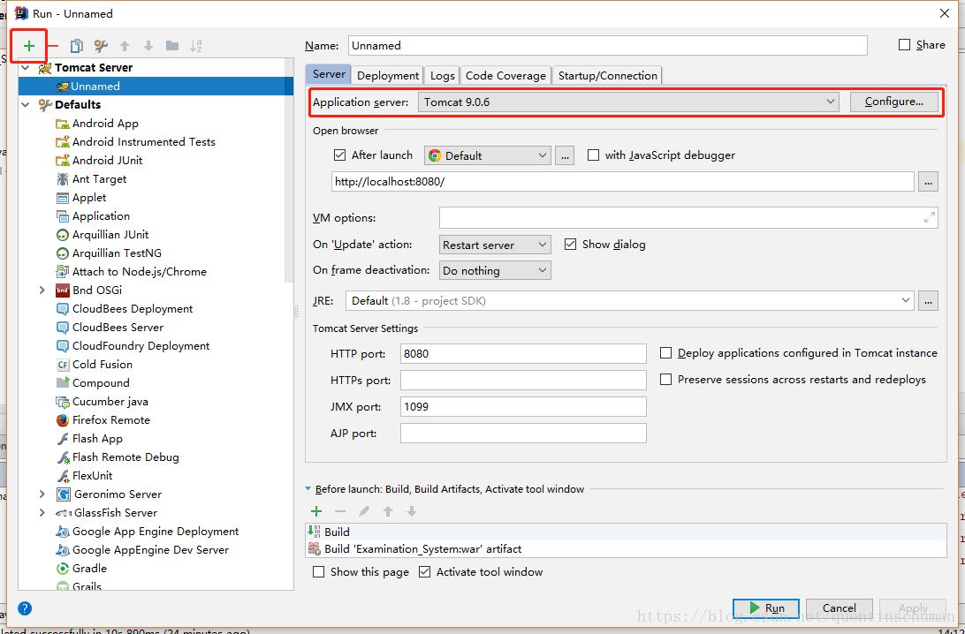Click the Gradle icon in the list
This screenshot has height=634, width=965.
tap(62, 568)
